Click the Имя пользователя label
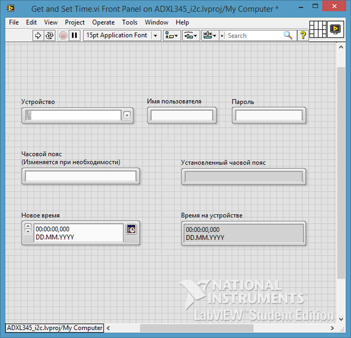The height and width of the screenshot is (338, 351). (x=174, y=101)
